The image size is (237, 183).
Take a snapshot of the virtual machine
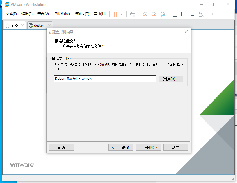[x=145, y=14]
